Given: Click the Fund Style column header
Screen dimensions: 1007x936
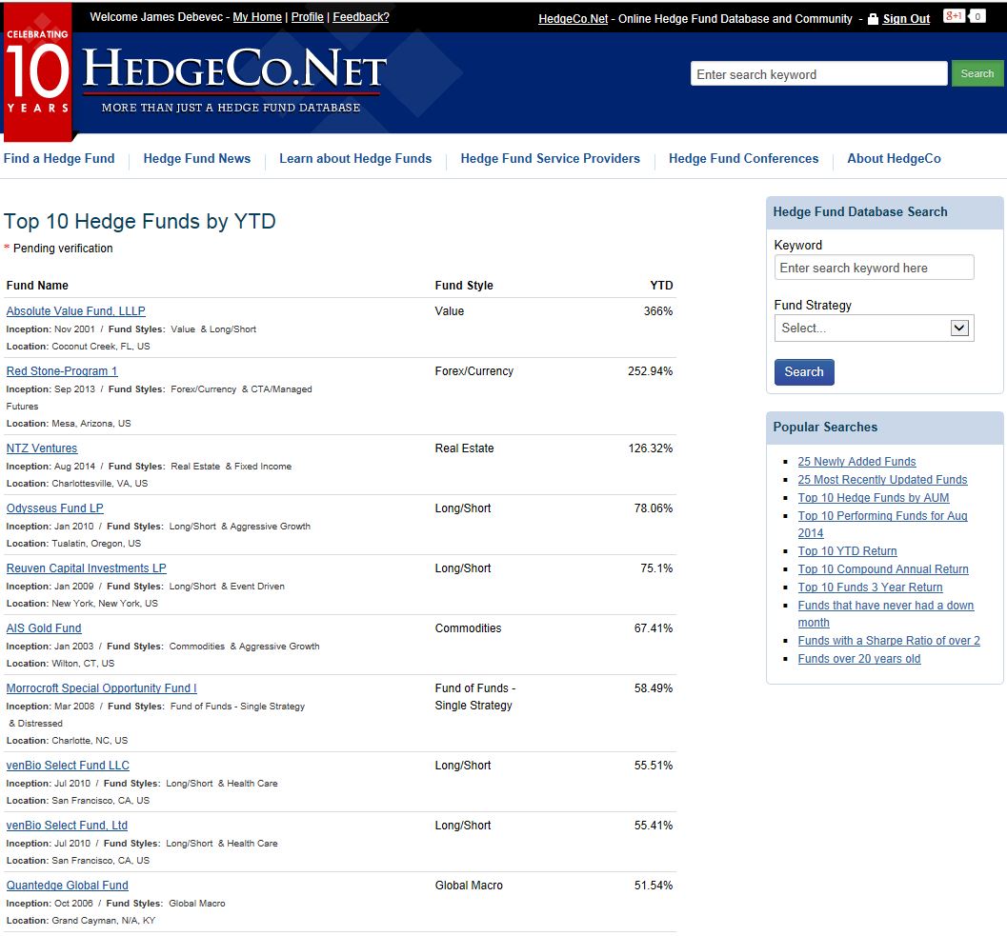Looking at the screenshot, I should [x=464, y=286].
